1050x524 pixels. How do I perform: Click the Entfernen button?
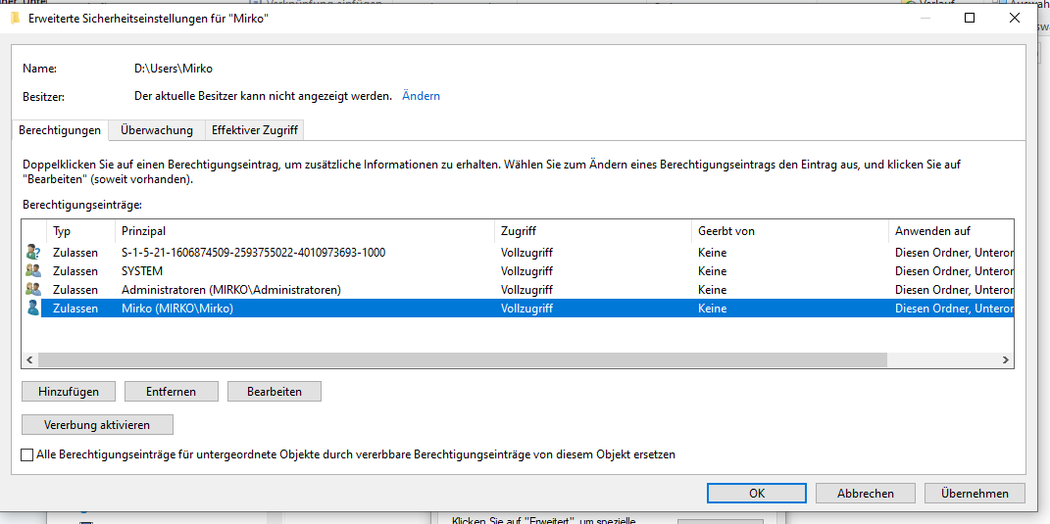click(172, 392)
